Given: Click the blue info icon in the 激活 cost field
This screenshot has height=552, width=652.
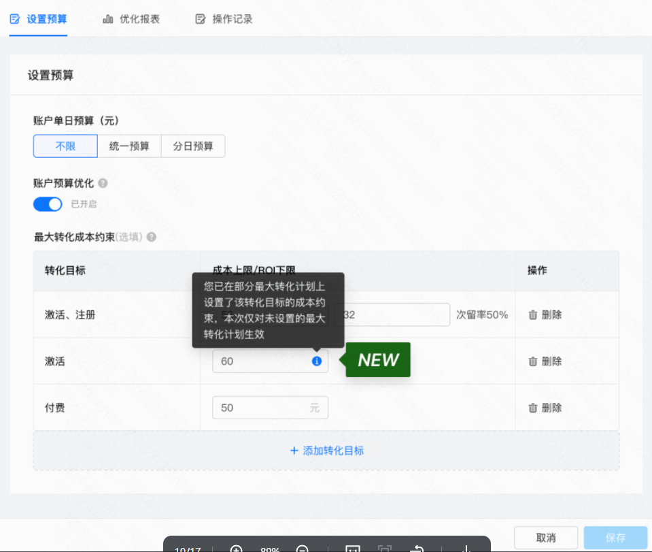Looking at the screenshot, I should 316,361.
